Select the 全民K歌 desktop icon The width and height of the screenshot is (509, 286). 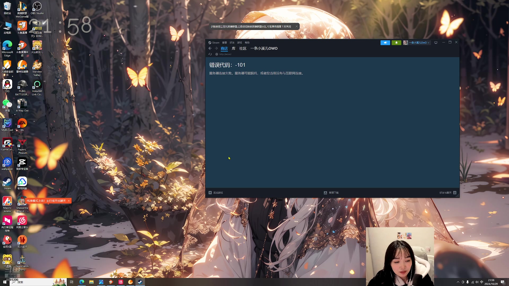pos(7,242)
